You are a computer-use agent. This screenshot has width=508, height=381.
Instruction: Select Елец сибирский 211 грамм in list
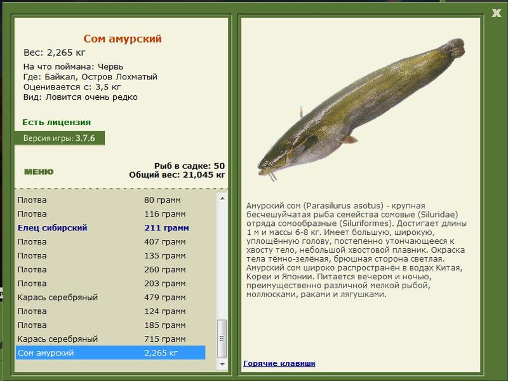pyautogui.click(x=110, y=228)
